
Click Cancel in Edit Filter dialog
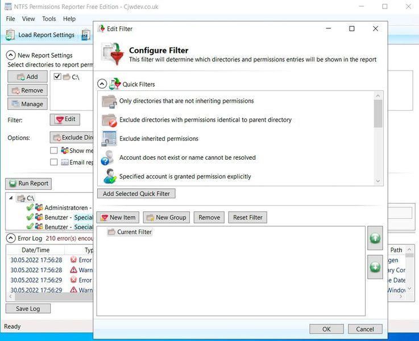(x=365, y=329)
